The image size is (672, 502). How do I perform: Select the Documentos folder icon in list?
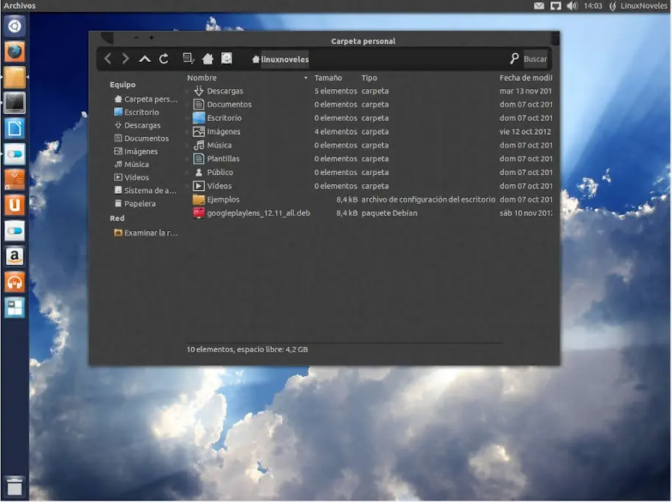(x=198, y=105)
